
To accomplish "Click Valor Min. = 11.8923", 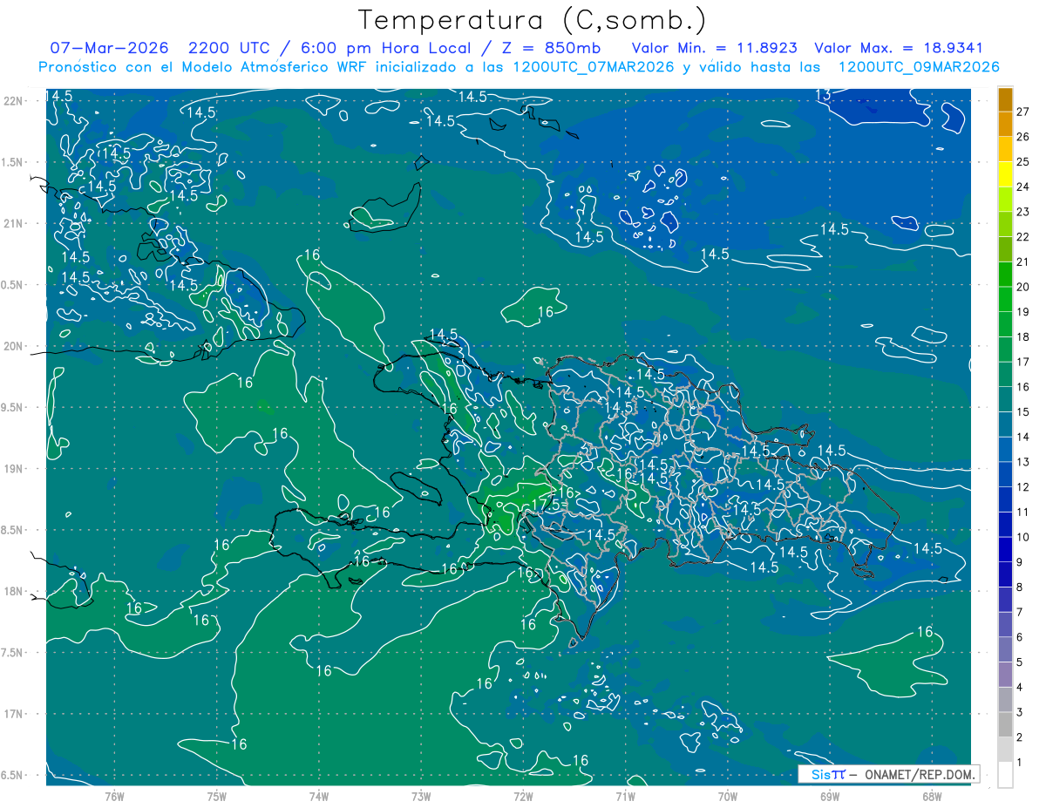I will pos(715,48).
